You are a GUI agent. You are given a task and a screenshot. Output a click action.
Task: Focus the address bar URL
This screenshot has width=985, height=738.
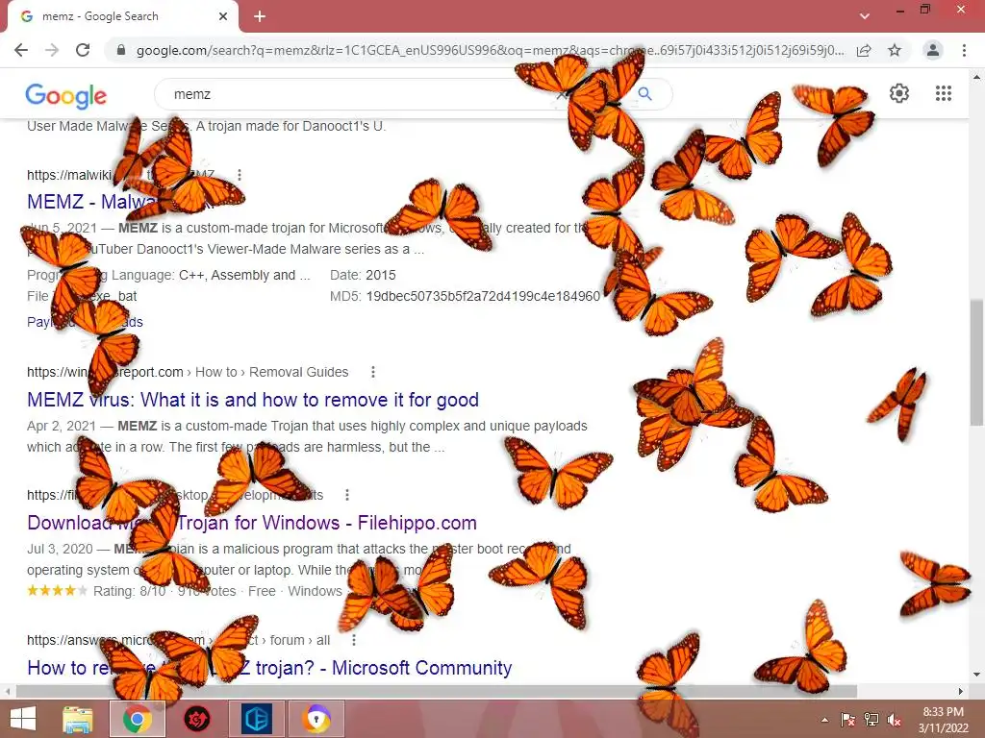490,50
